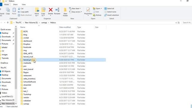Click the Edit command in Open group

[96, 12]
